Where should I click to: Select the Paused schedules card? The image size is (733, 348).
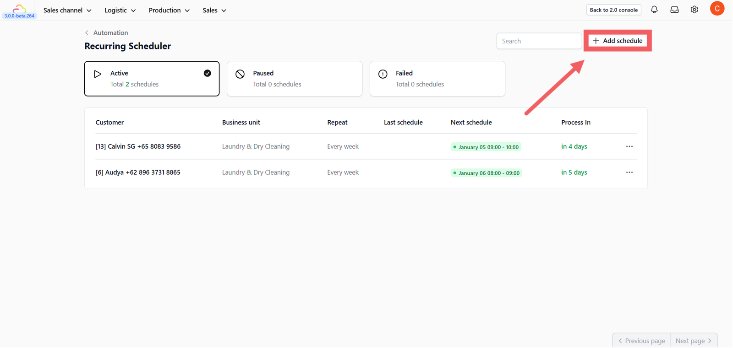click(x=295, y=79)
